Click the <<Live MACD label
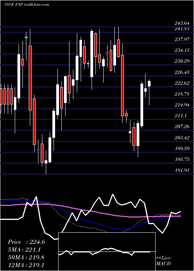The height and width of the screenshot is (271, 194). click(163, 261)
